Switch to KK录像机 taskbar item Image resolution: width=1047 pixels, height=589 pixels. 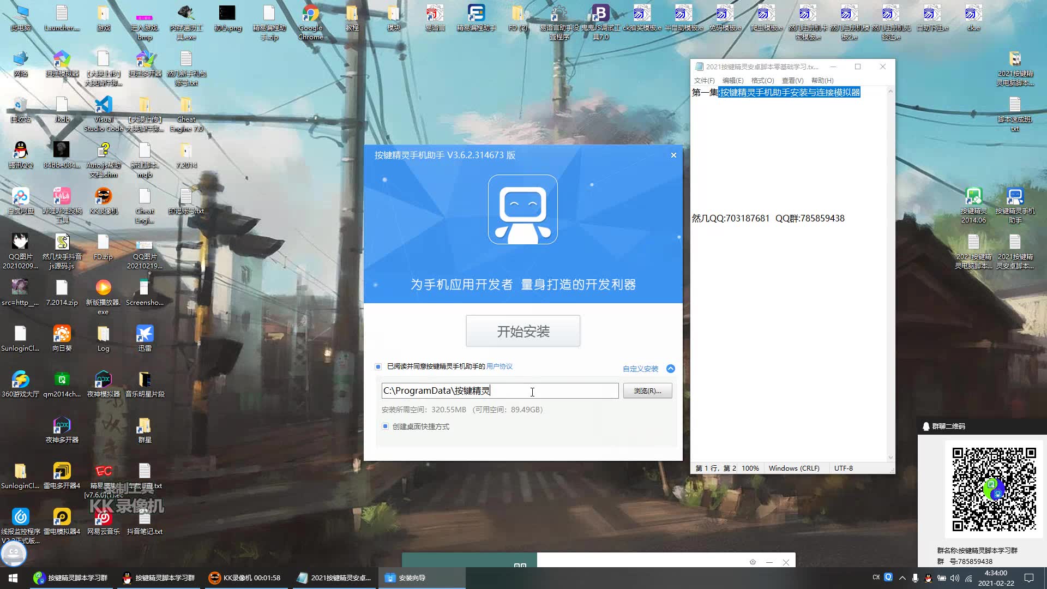(245, 578)
